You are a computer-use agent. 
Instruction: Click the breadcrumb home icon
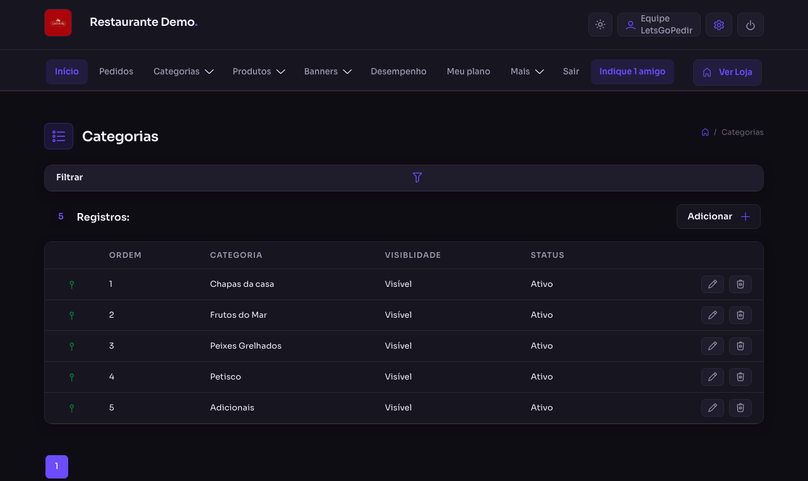pos(705,132)
